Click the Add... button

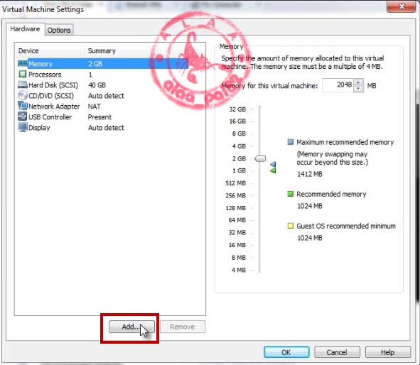click(131, 327)
